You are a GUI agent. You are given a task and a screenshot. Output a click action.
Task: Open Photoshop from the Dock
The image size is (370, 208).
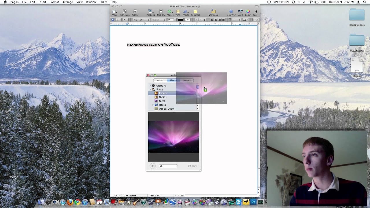pos(253,202)
